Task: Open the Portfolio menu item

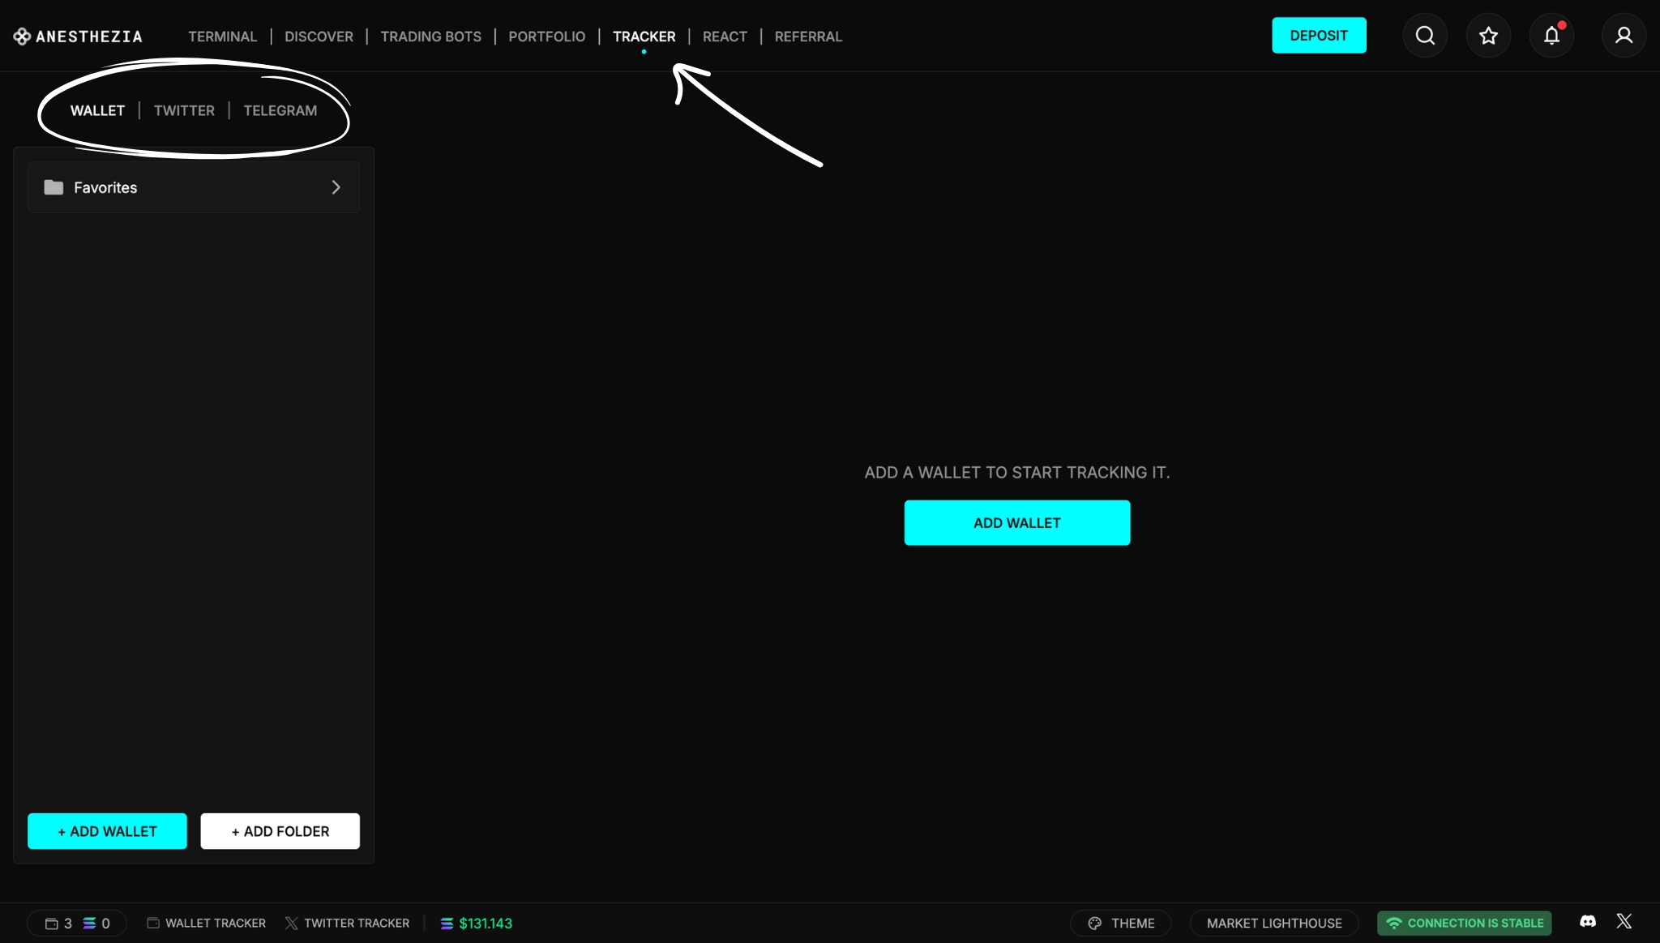Action: pos(546,36)
